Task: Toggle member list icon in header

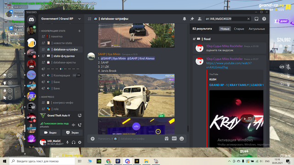Action: coord(200,19)
